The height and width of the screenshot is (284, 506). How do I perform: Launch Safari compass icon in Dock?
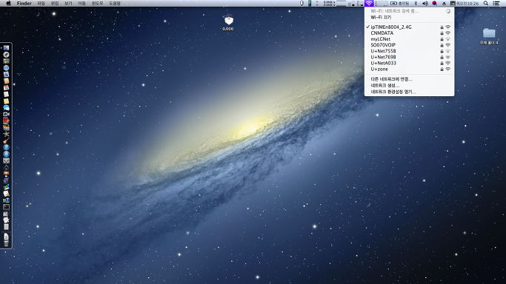tap(6, 68)
